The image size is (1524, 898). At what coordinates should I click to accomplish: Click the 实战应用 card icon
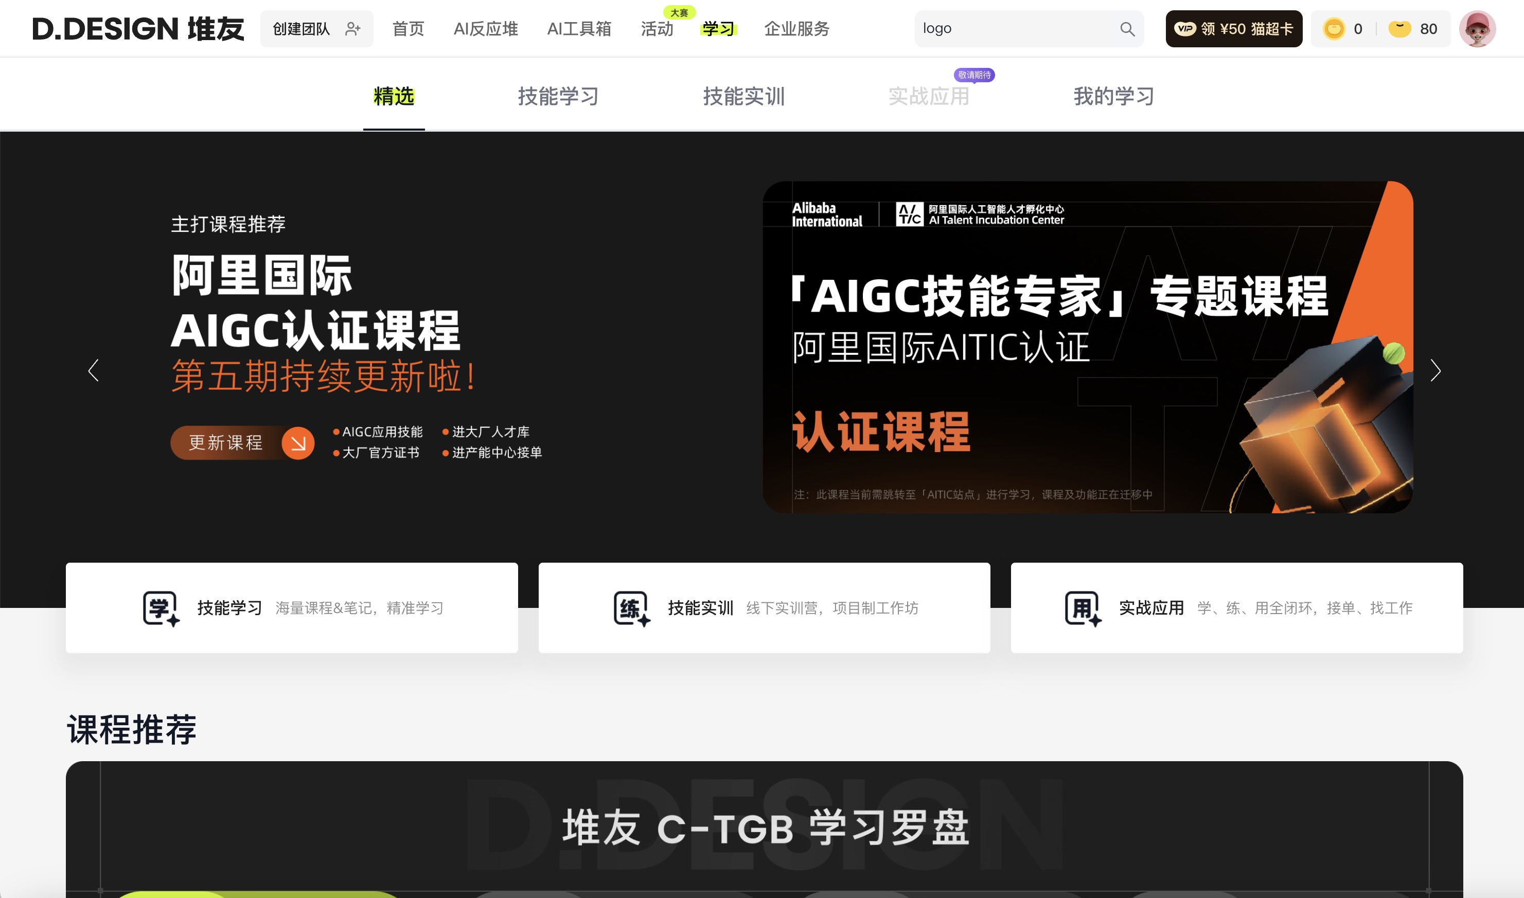1083,608
